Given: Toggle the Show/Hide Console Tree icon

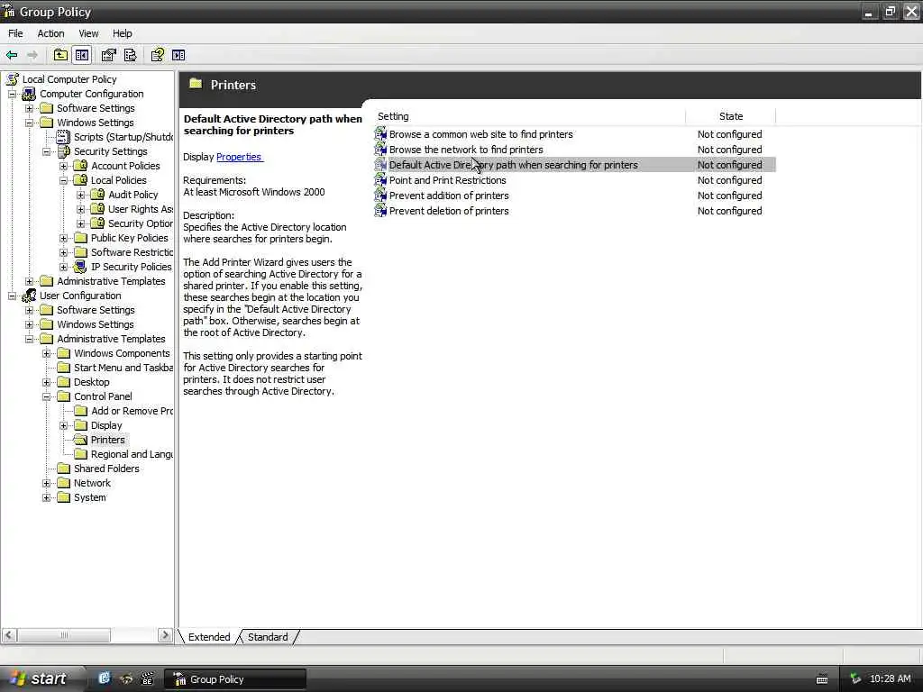Looking at the screenshot, I should 82,55.
